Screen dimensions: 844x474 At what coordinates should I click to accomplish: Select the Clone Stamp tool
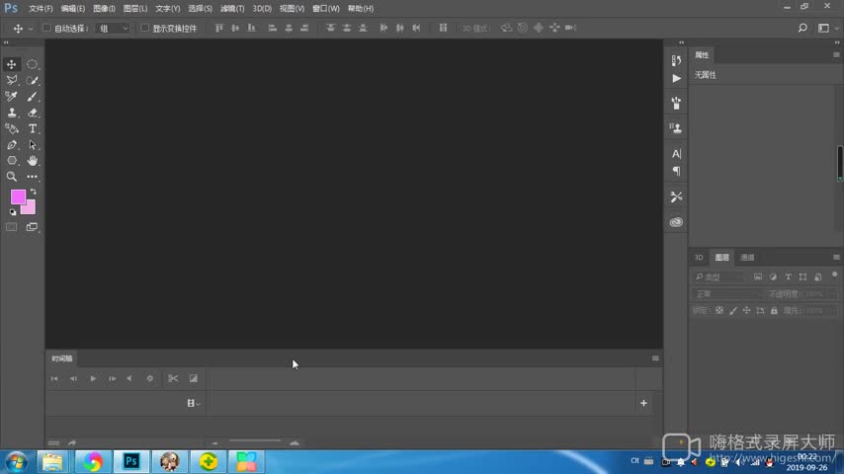pyautogui.click(x=11, y=113)
